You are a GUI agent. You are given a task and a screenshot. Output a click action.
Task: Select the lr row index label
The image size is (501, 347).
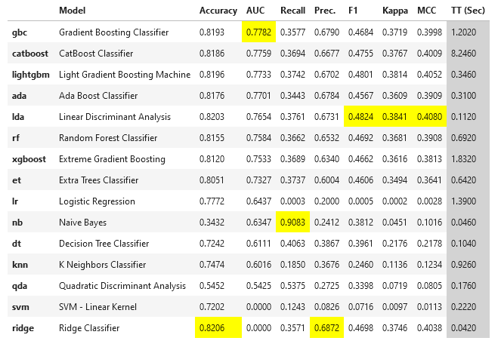pos(15,201)
